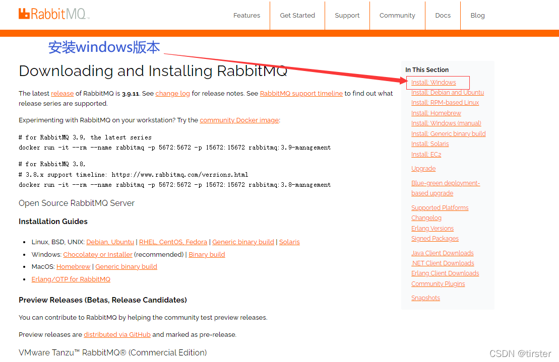
Task: Click the Preview Releases heading
Action: [x=103, y=300]
